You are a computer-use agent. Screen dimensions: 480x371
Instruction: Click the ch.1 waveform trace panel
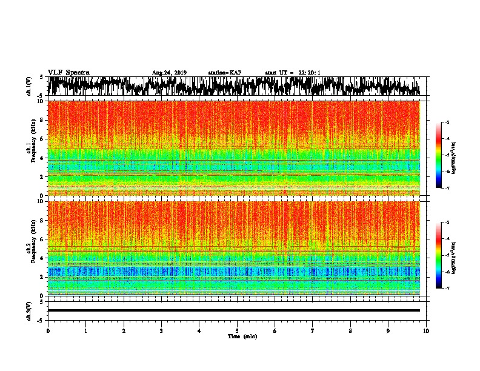coord(237,86)
